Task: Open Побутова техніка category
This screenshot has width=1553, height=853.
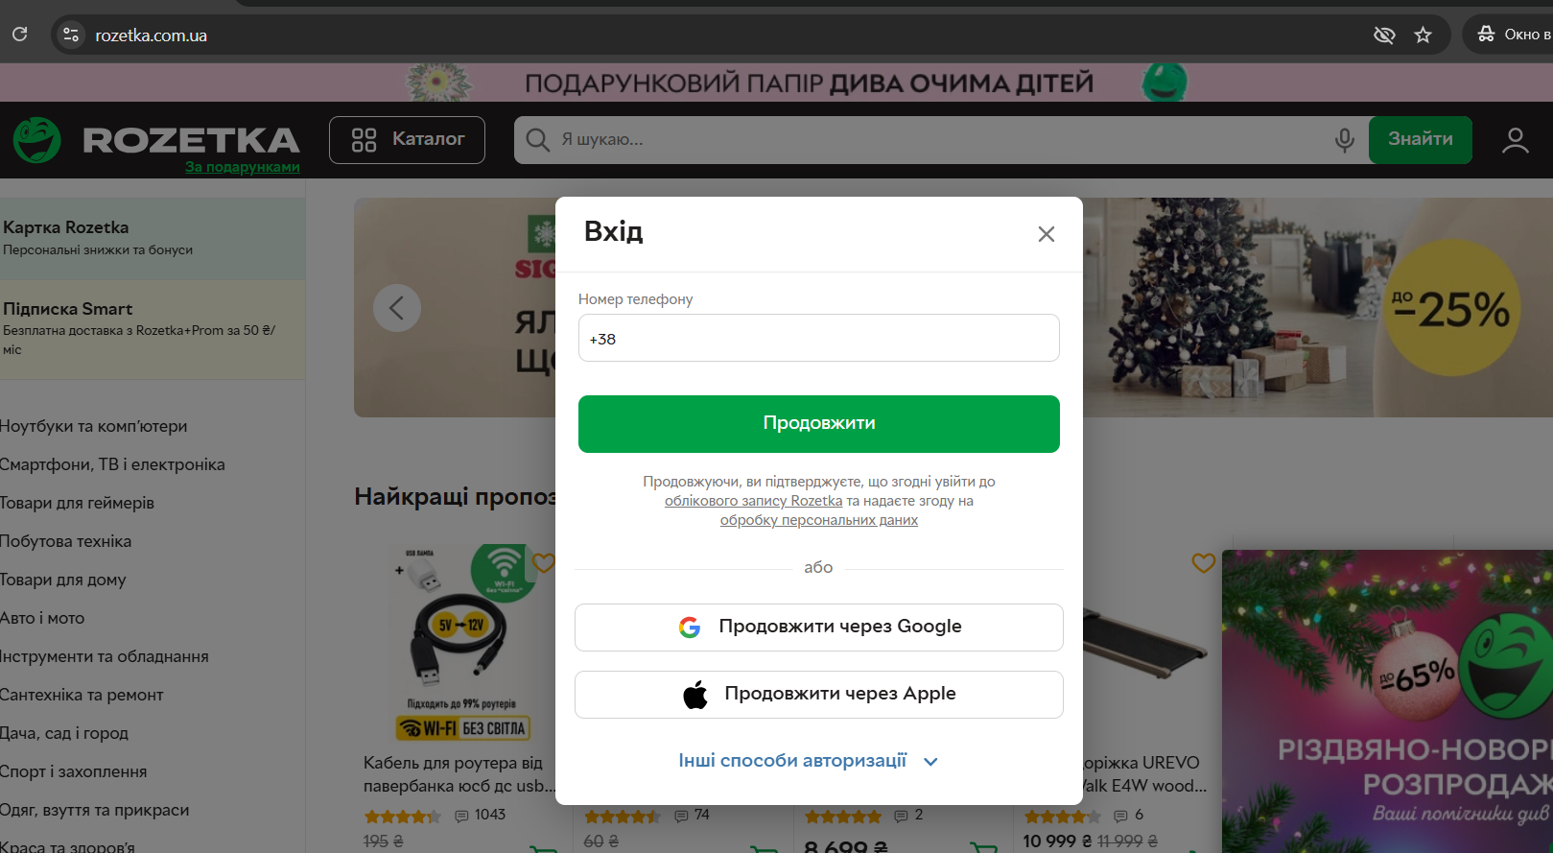Action: pyautogui.click(x=66, y=541)
